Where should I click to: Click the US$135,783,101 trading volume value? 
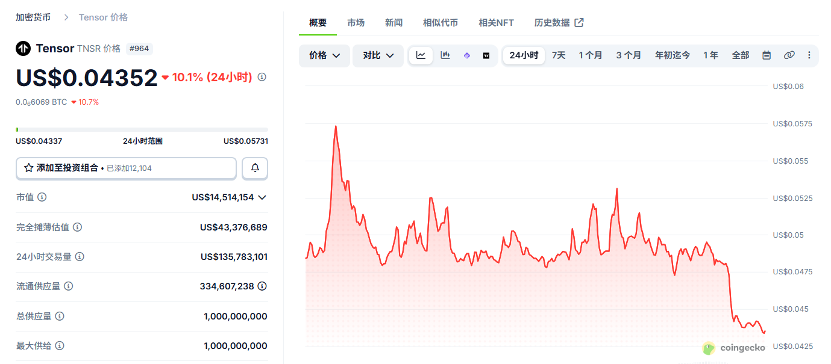[x=234, y=257]
